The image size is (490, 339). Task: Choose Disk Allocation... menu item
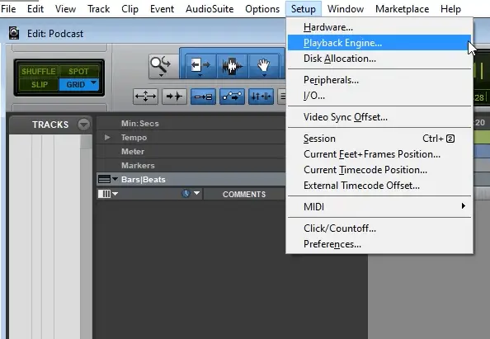point(379,59)
